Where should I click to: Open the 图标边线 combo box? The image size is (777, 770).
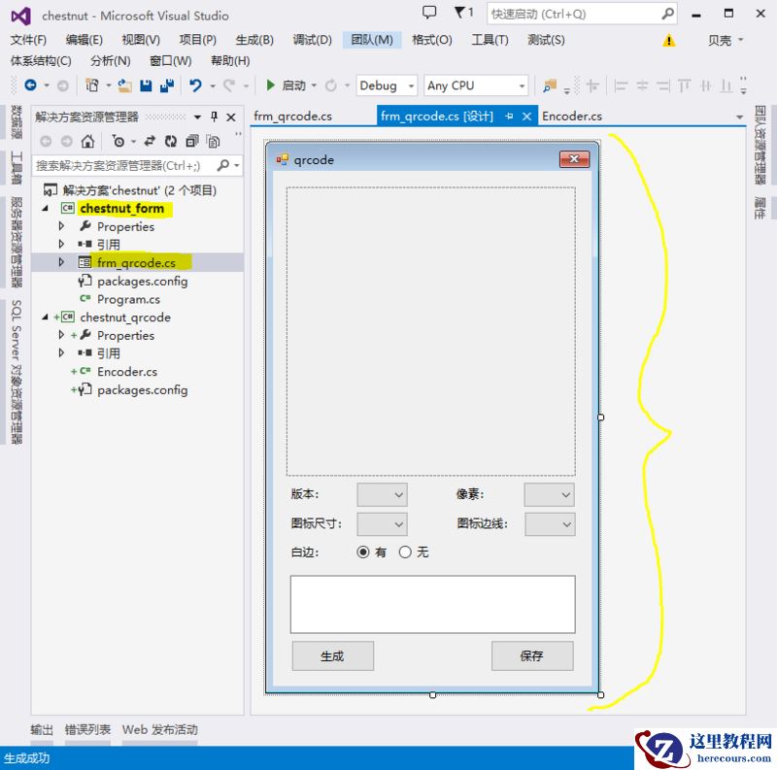tap(550, 524)
